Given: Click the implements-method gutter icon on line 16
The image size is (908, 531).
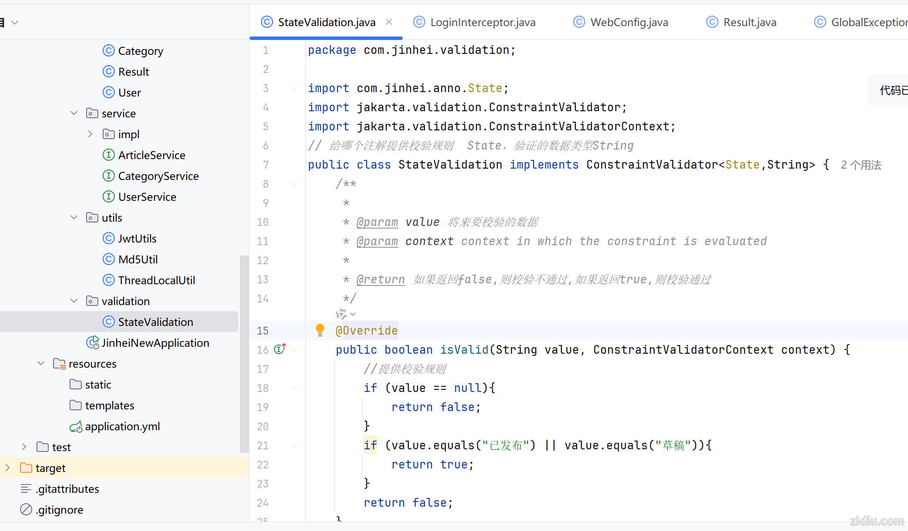Looking at the screenshot, I should click(280, 349).
